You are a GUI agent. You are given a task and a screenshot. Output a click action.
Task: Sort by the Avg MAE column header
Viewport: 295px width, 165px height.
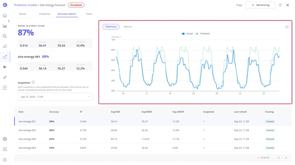tap(115, 112)
